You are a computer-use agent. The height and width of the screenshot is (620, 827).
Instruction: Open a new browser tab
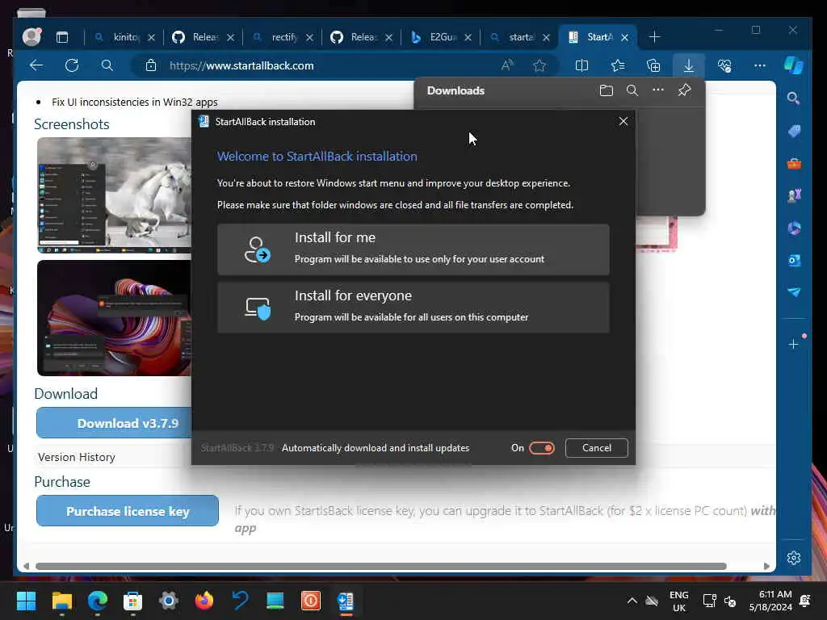pos(654,37)
